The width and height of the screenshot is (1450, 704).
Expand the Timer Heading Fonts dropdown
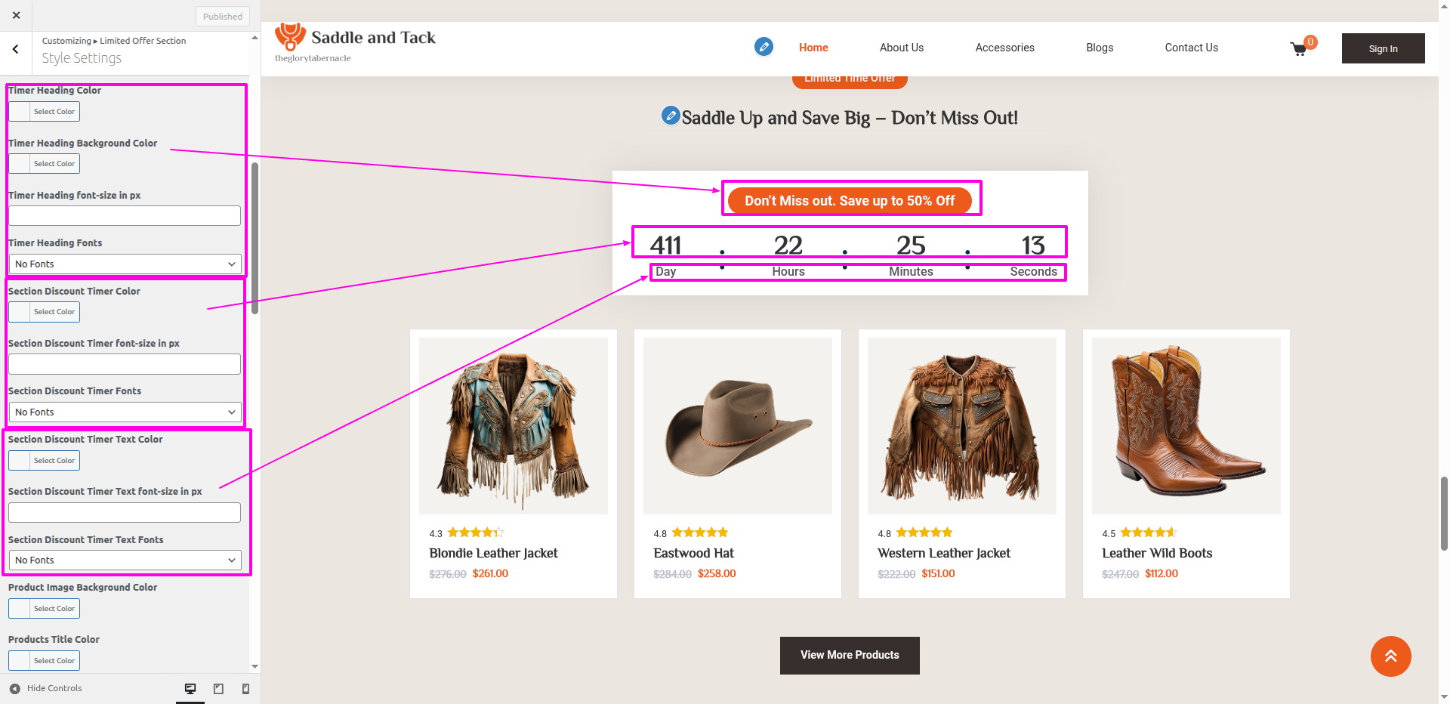click(x=125, y=264)
